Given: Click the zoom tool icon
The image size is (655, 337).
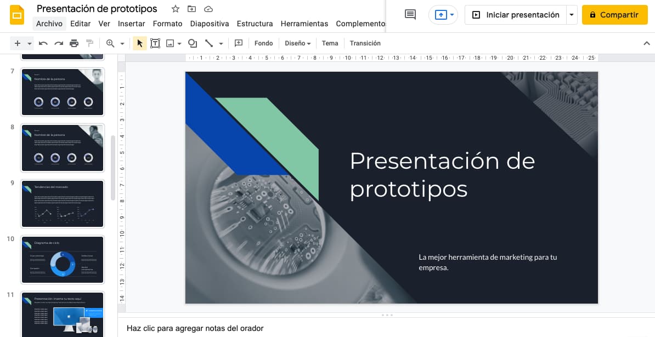Looking at the screenshot, I should (109, 43).
